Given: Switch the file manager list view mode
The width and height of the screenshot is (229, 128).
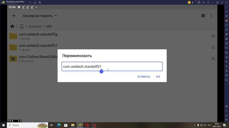Looking at the screenshot, I should click(203, 16).
